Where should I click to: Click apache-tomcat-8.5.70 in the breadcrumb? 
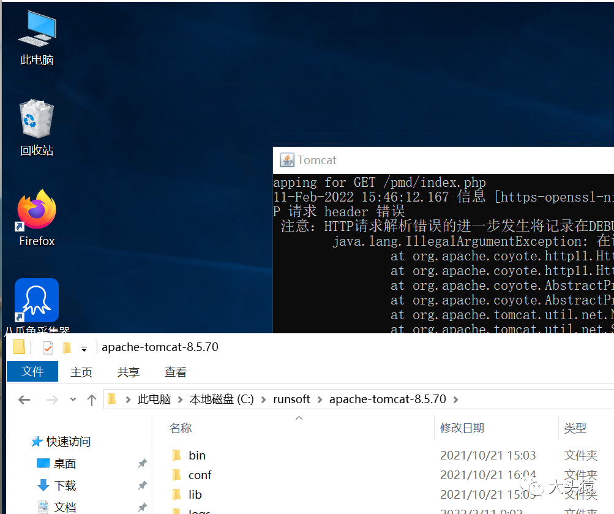pos(387,399)
